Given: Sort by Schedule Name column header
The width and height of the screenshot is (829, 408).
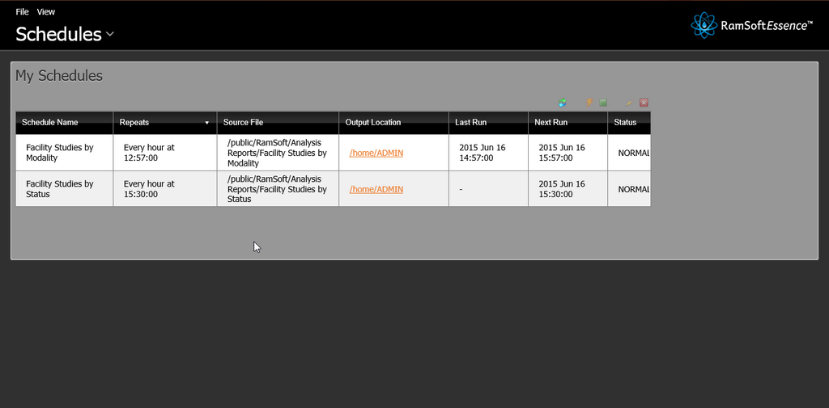Looking at the screenshot, I should (x=50, y=123).
